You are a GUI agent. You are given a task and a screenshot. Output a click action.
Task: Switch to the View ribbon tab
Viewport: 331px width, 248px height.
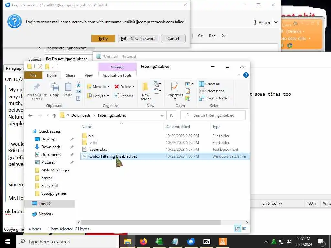tap(89, 75)
